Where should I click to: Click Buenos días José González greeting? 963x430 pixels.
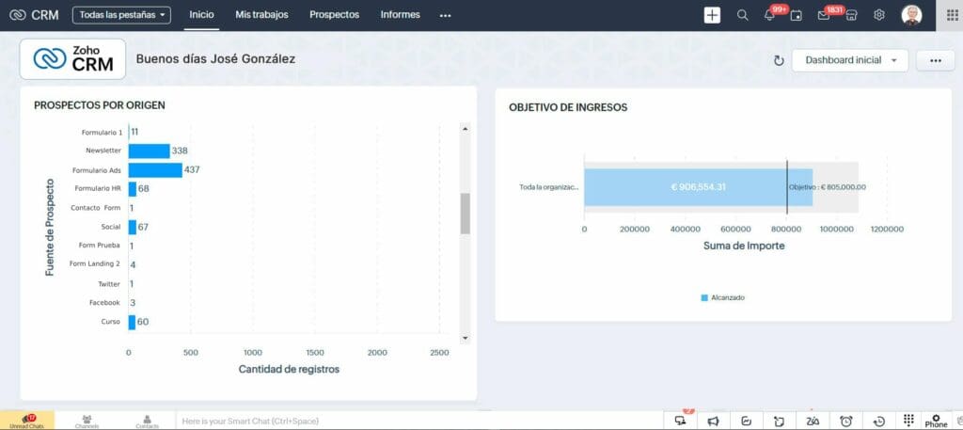tap(215, 59)
